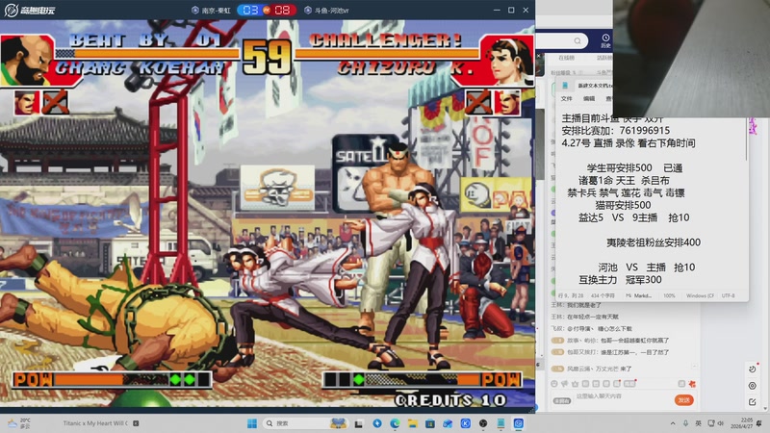Click the blue K app icon on the taskbar
Image resolution: width=770 pixels, height=433 pixels.
click(x=466, y=423)
